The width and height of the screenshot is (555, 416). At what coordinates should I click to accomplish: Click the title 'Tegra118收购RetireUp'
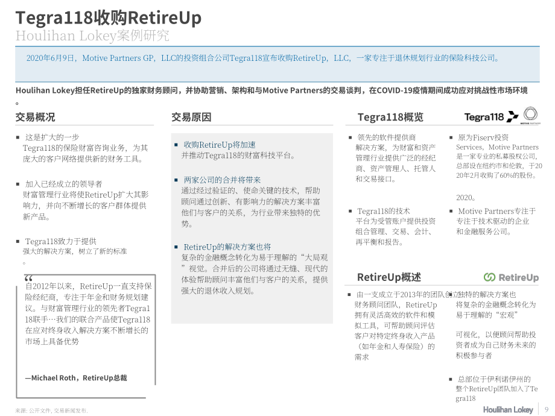coord(109,17)
